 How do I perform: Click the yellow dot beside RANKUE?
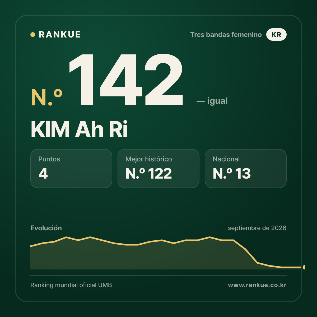coord(33,35)
